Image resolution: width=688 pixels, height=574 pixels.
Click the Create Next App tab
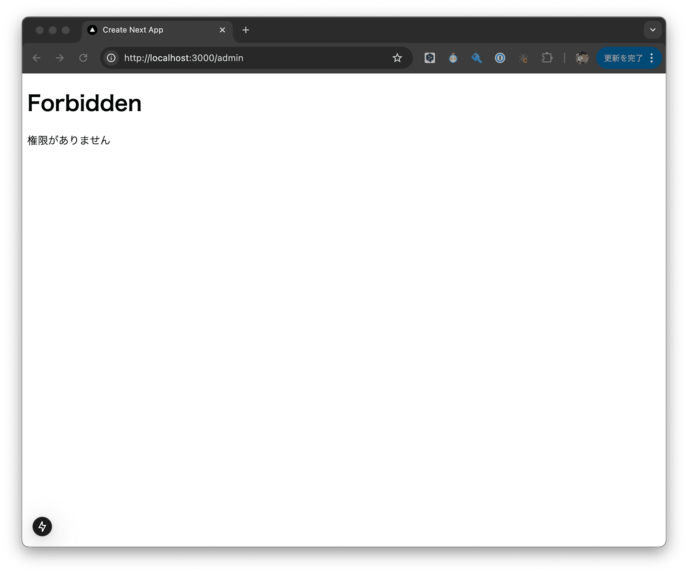(150, 30)
